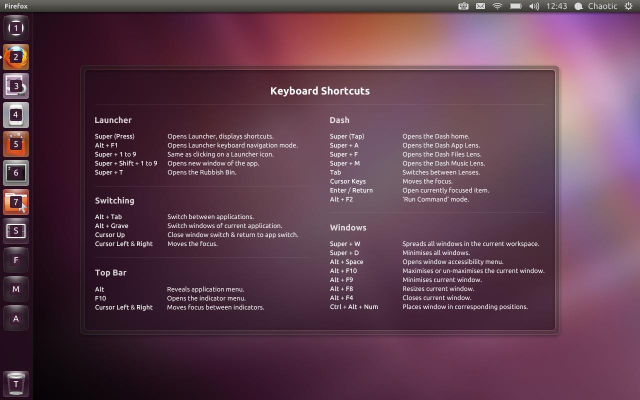Click the launcher icon labeled 3
Screen dimensions: 640x400
pos(16,86)
